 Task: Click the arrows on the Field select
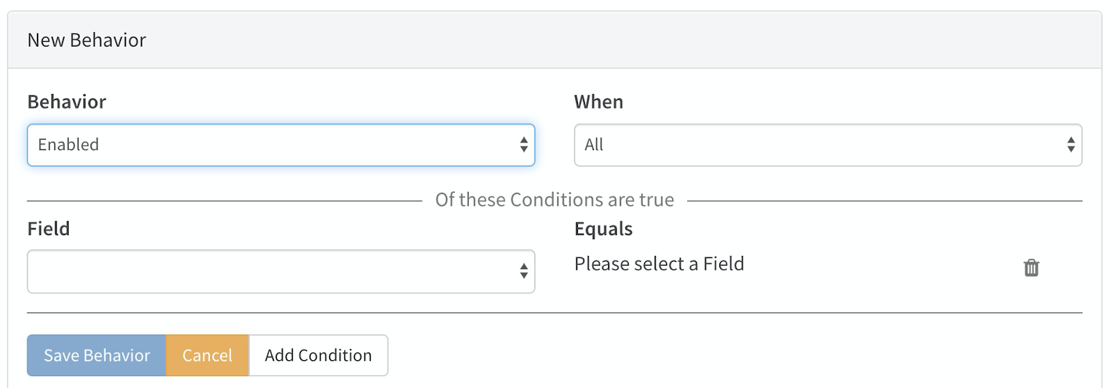(x=524, y=271)
